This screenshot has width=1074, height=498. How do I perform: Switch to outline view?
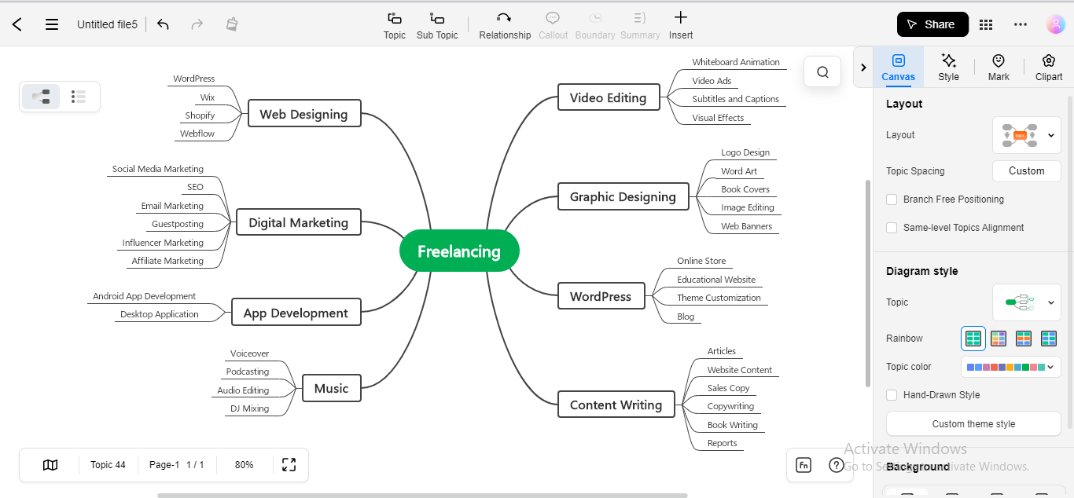coord(78,96)
